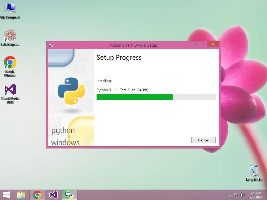Cancel the Python installation
The image size is (267, 200).
tap(203, 140)
